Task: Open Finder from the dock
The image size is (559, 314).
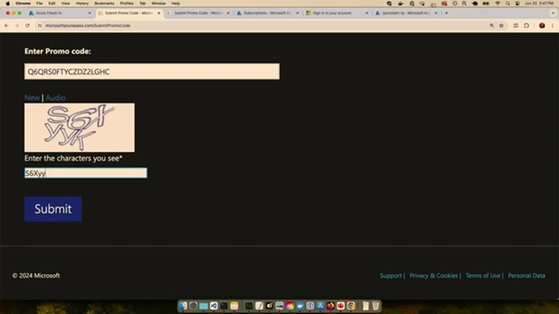Action: [x=183, y=306]
